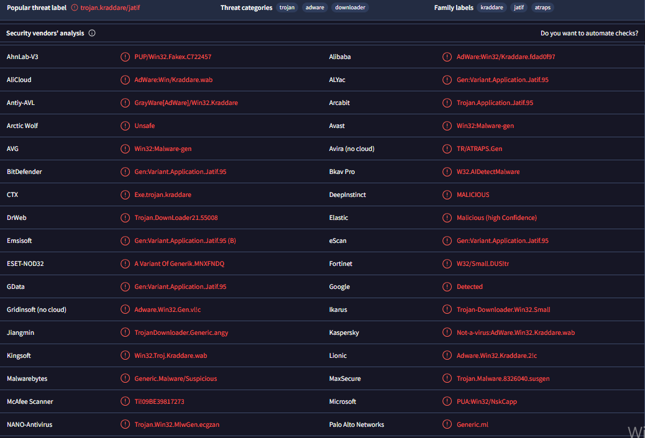Click Adware.Win32.Gen.vl!c result
Viewport: 645px width, 438px height.
(x=167, y=309)
